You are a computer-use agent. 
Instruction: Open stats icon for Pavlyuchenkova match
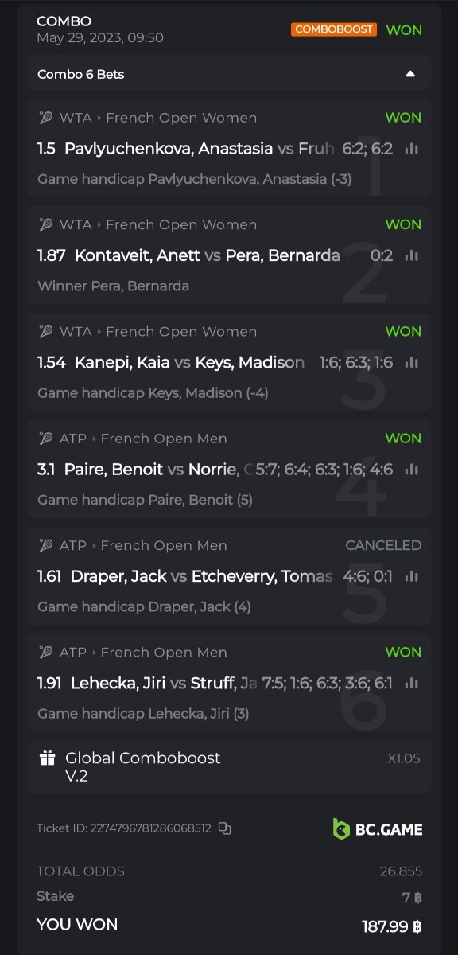tap(411, 149)
